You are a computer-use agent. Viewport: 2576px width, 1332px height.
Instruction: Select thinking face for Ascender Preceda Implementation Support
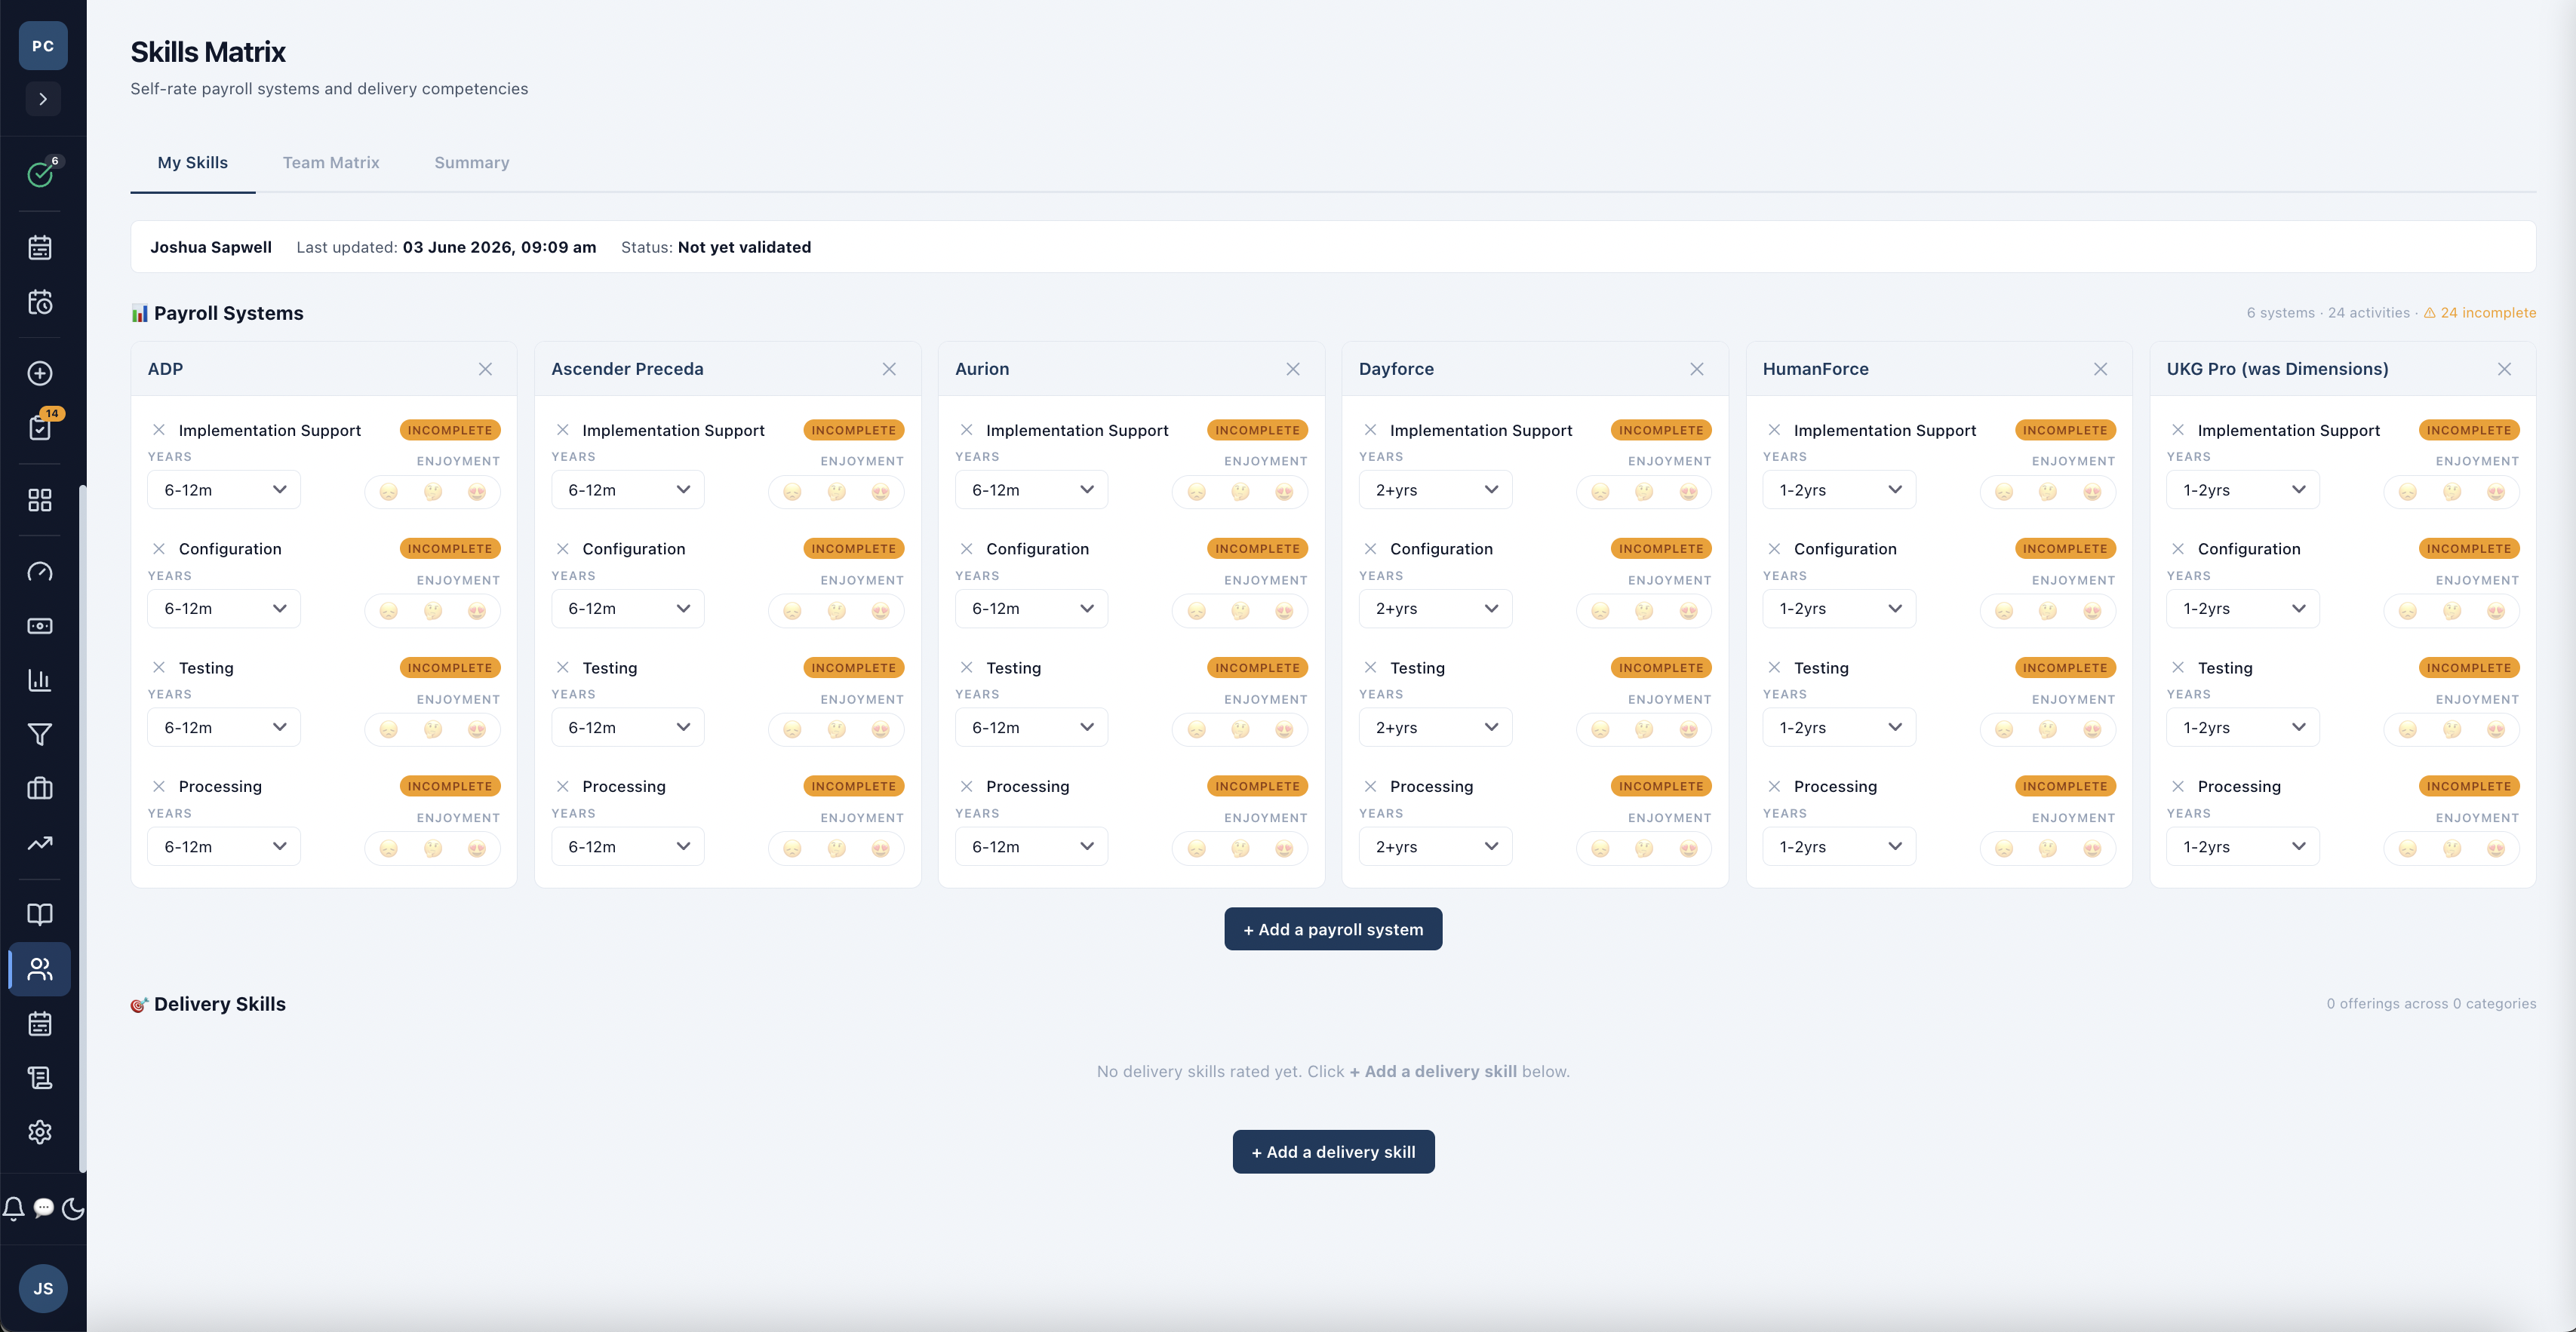click(837, 492)
